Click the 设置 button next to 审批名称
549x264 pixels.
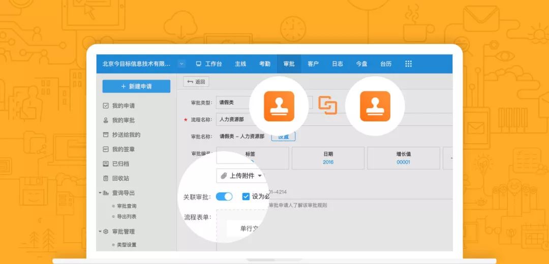coord(283,137)
